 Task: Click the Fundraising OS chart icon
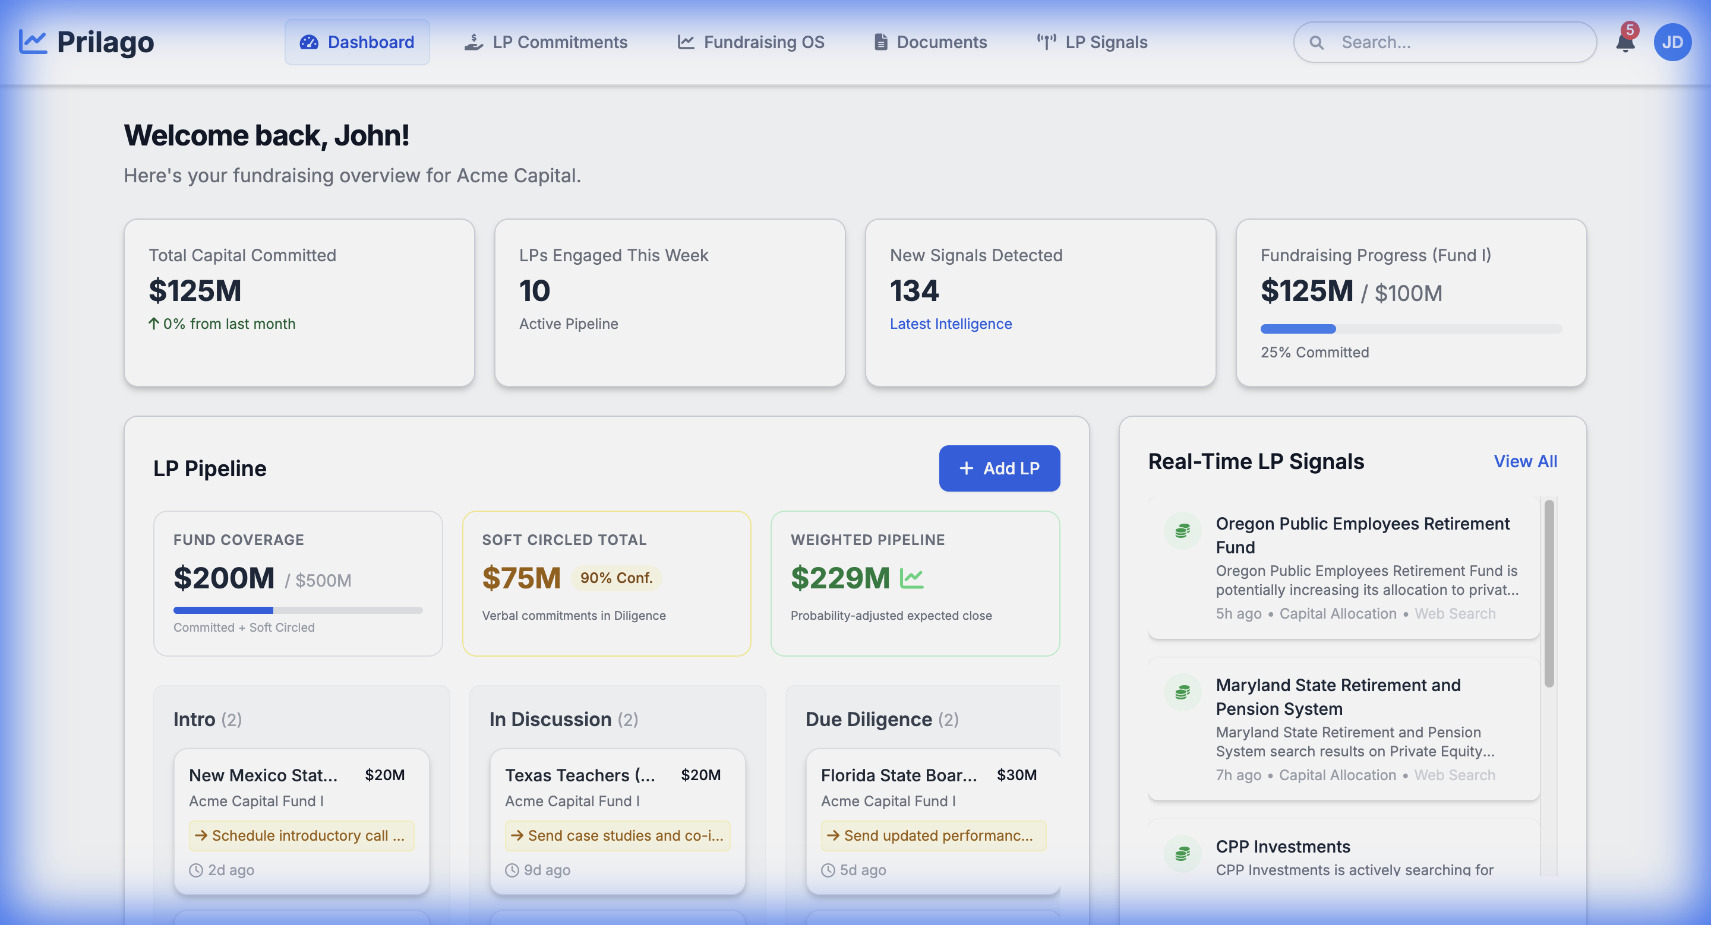684,42
